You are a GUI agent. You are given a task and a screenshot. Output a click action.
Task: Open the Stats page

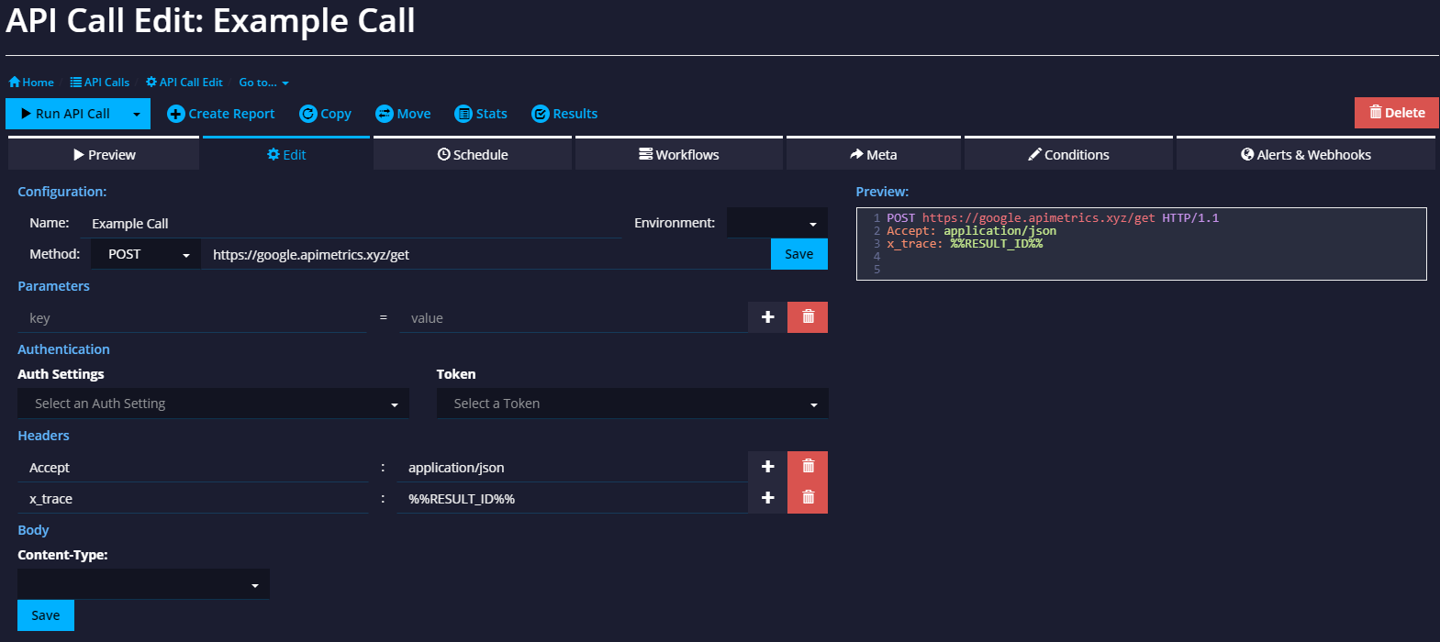coord(481,114)
